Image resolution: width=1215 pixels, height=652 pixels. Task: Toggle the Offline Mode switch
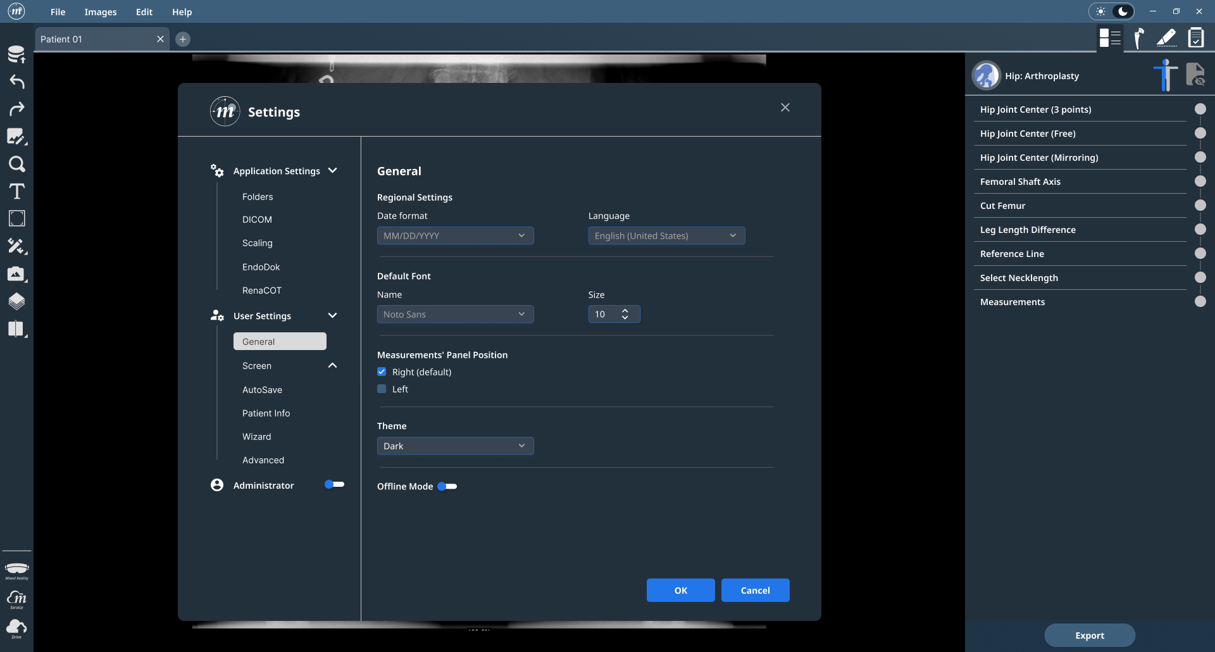click(447, 486)
